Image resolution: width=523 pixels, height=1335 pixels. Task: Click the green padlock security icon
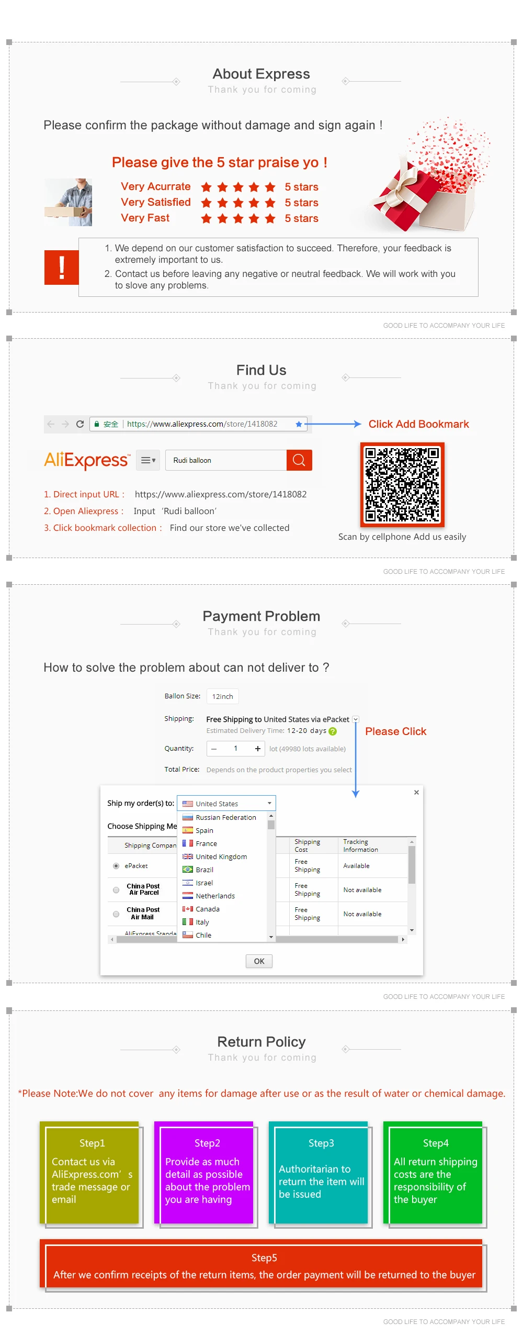[x=97, y=424]
